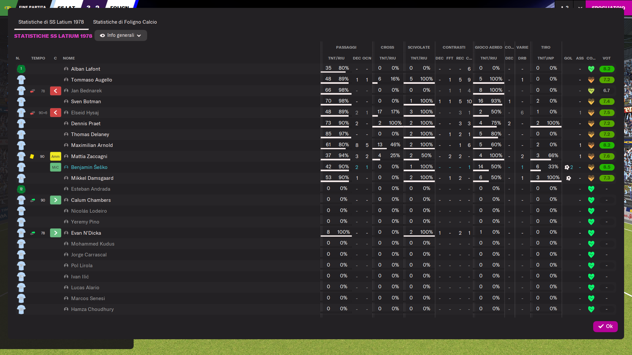Screen dimensions: 632x355
Task: Click substituted-off arrow for Elseid Hysaj
Action: click(x=56, y=113)
